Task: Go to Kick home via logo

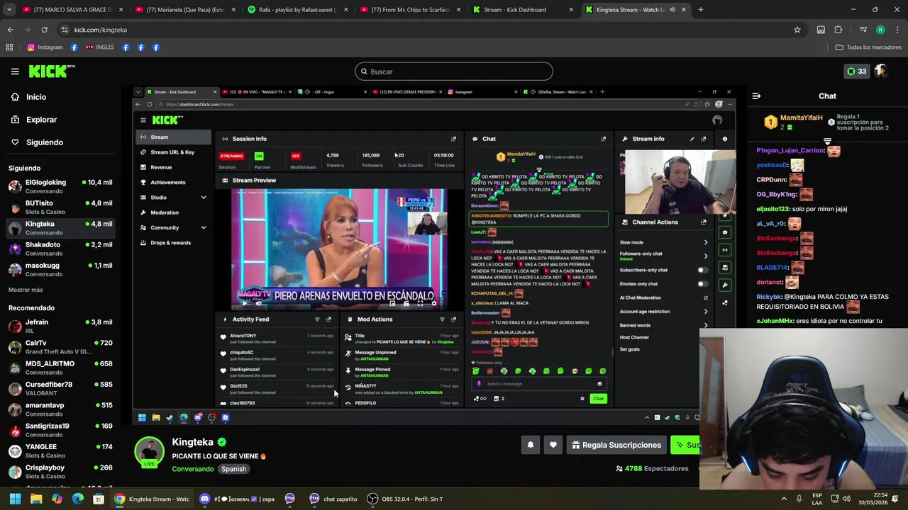Action: [x=52, y=71]
